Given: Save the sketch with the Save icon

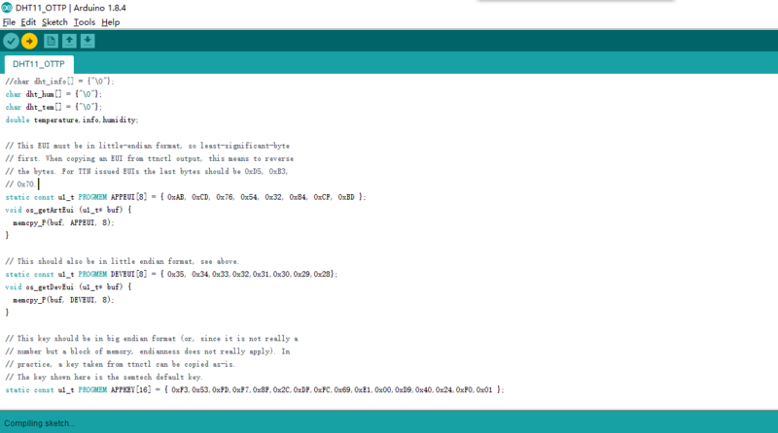Looking at the screenshot, I should 88,41.
